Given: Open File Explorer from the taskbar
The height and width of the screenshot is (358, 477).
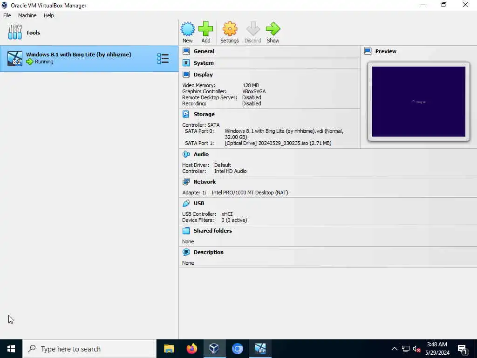Looking at the screenshot, I should (169, 349).
